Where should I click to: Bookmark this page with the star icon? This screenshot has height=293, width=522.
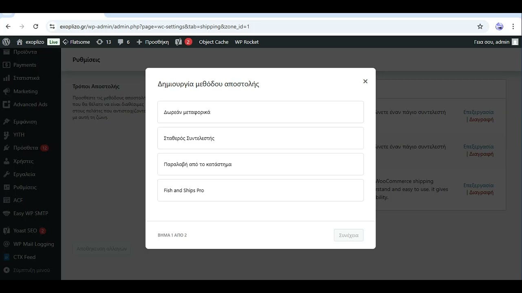pos(480,26)
